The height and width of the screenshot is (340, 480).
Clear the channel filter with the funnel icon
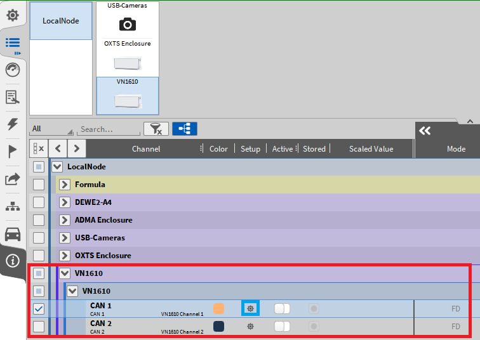coord(156,129)
